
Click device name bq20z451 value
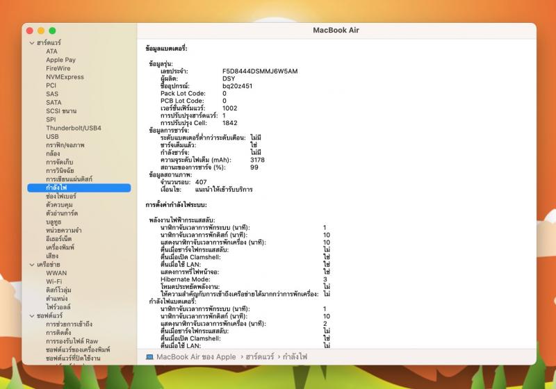[x=237, y=86]
